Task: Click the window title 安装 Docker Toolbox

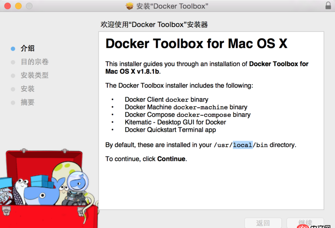Action: coord(172,6)
